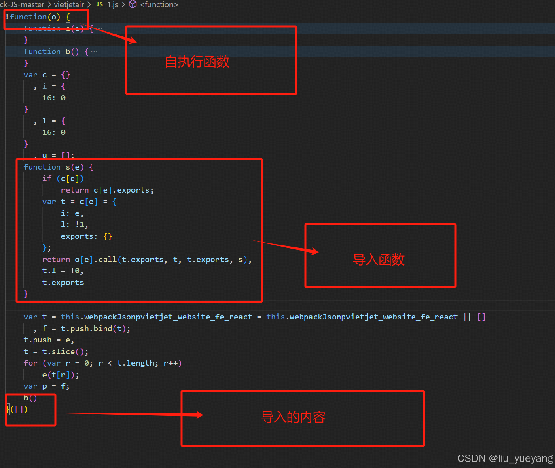Open the 1.js breadcrumb item
Screen dimensions: 555x468
(x=112, y=4)
